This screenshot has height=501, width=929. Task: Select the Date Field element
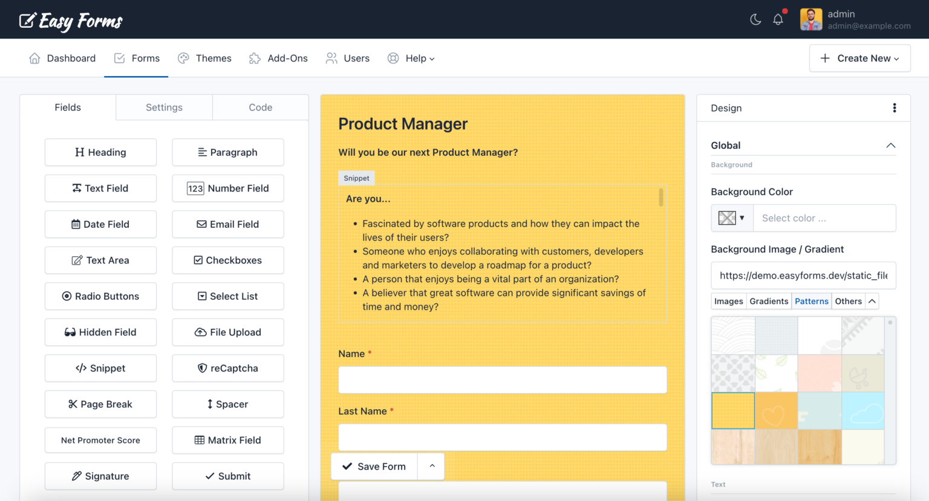pyautogui.click(x=100, y=224)
